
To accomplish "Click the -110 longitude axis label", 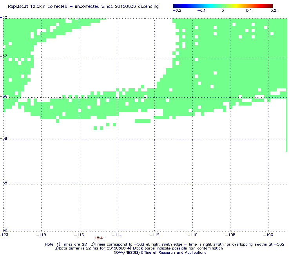I will tap(192, 235).
